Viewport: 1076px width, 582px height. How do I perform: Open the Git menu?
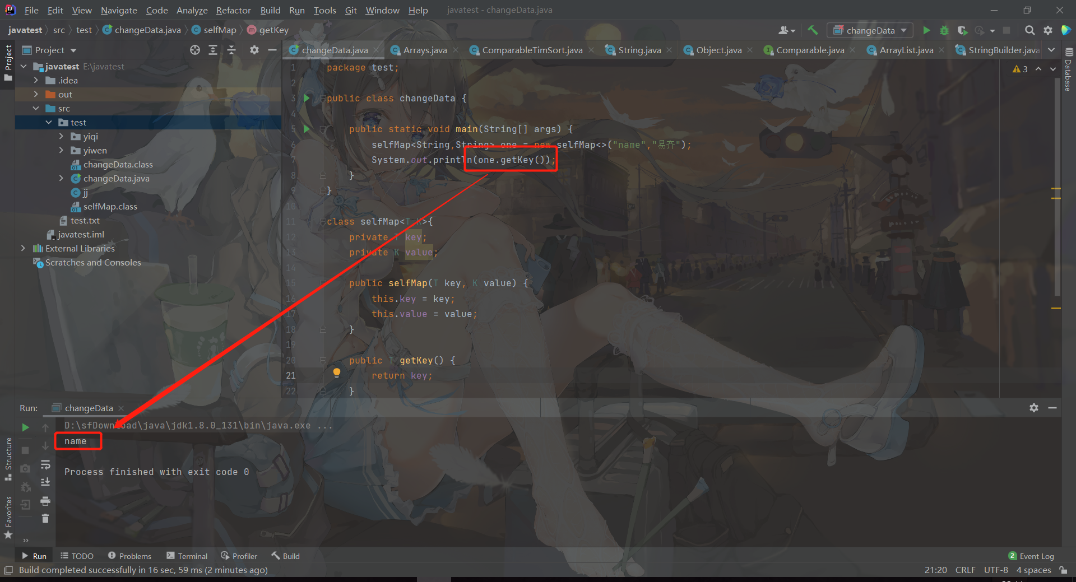(351, 10)
